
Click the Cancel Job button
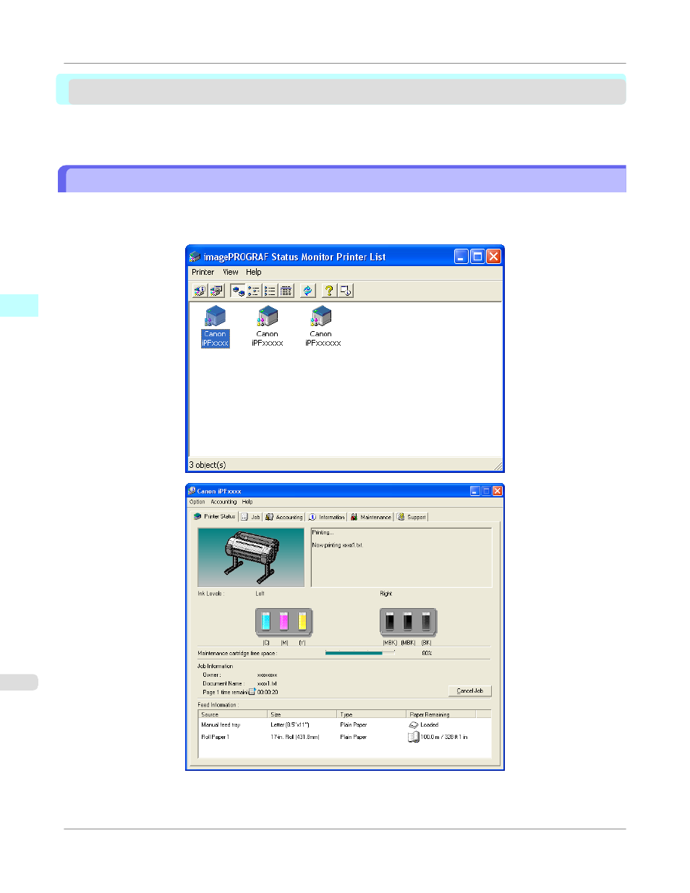470,691
